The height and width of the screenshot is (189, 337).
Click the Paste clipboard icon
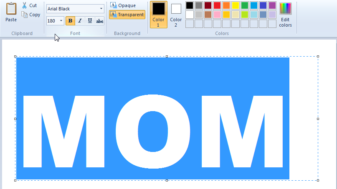click(x=11, y=9)
